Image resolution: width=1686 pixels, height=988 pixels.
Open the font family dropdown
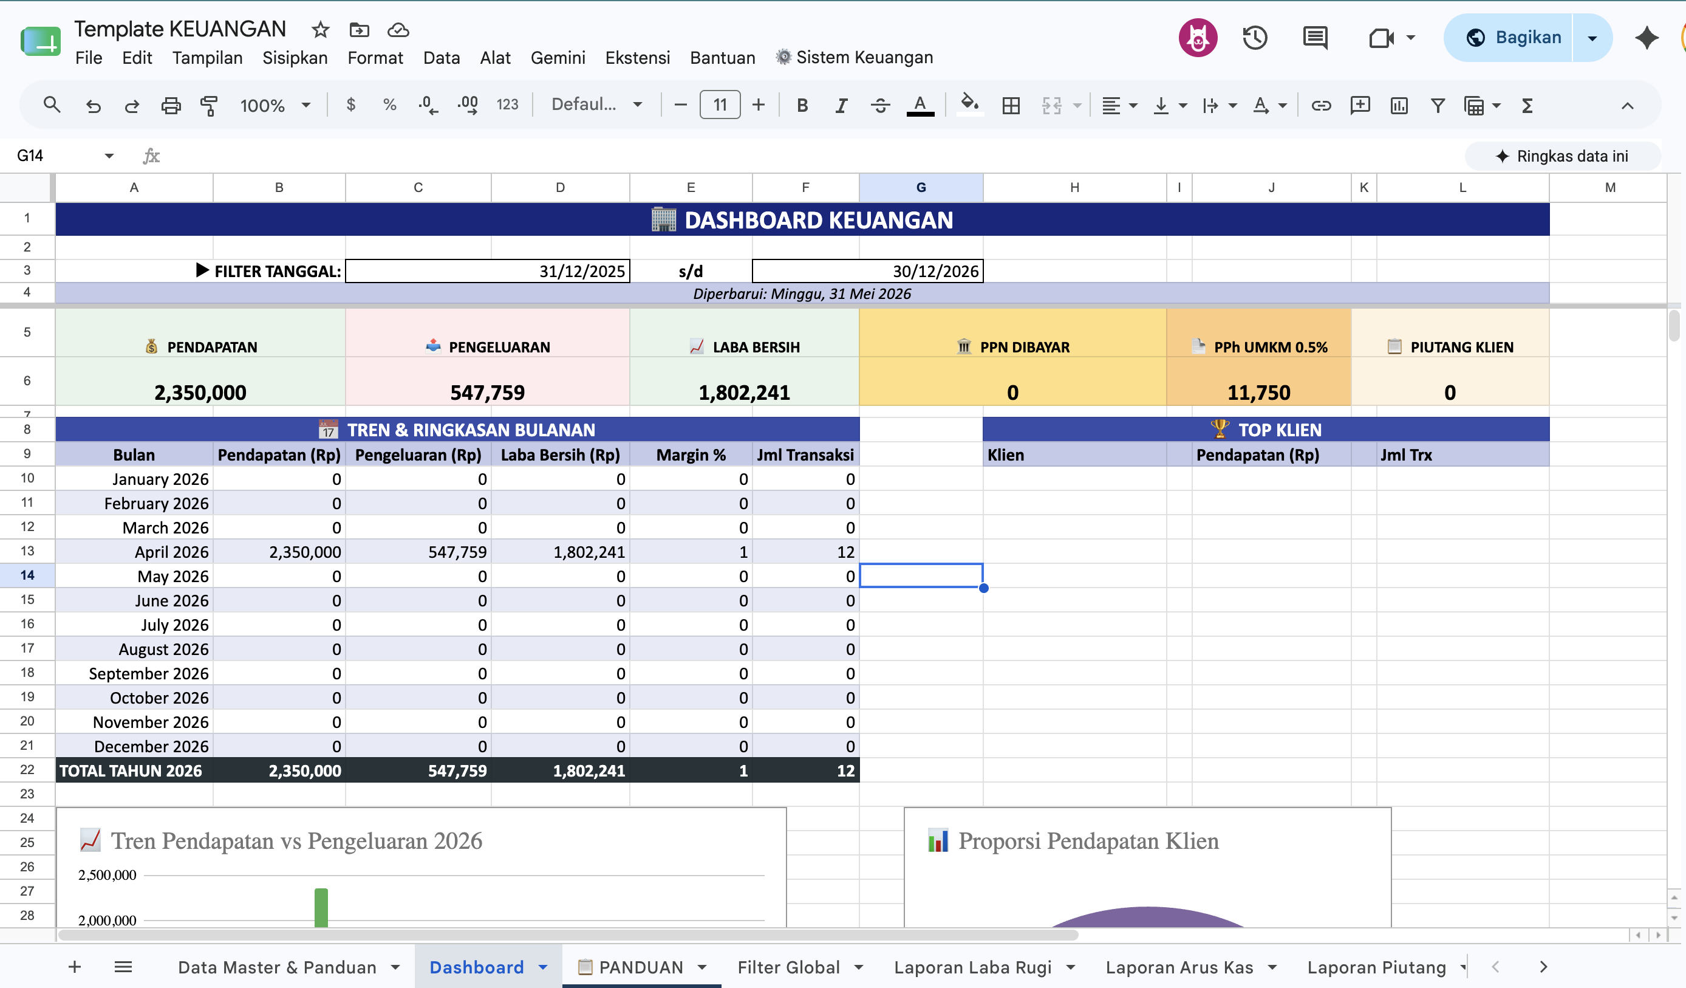597,105
